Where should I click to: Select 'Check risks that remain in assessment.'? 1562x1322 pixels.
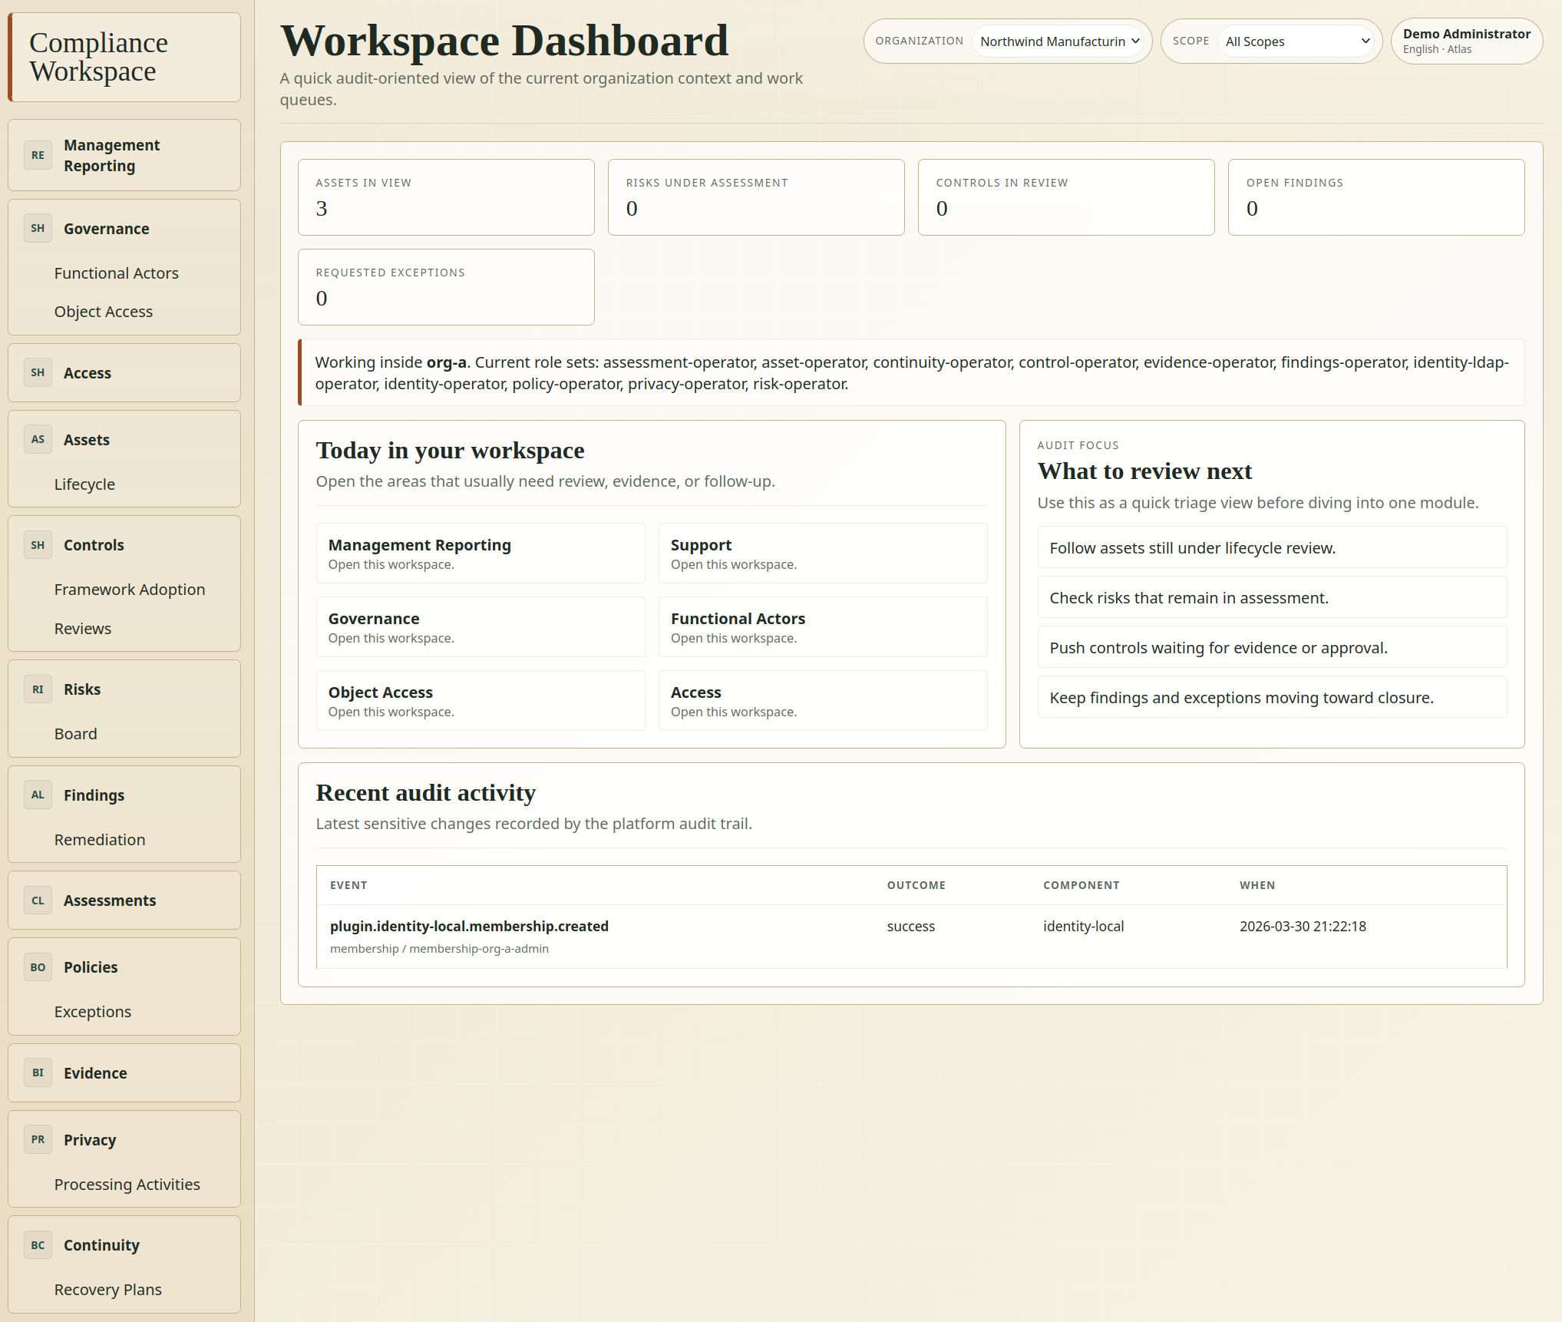click(x=1272, y=597)
